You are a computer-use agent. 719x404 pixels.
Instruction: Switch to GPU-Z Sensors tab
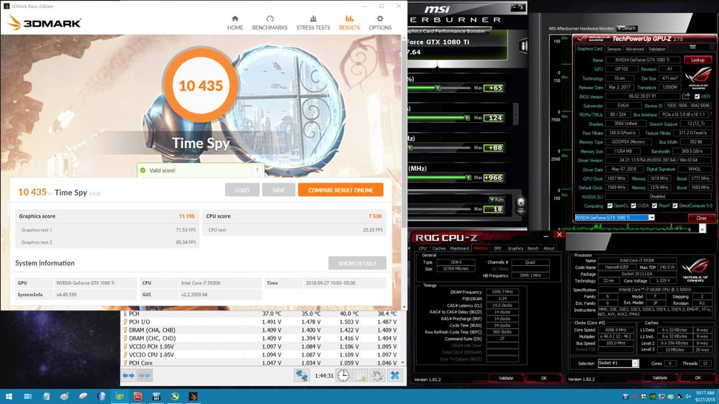613,49
